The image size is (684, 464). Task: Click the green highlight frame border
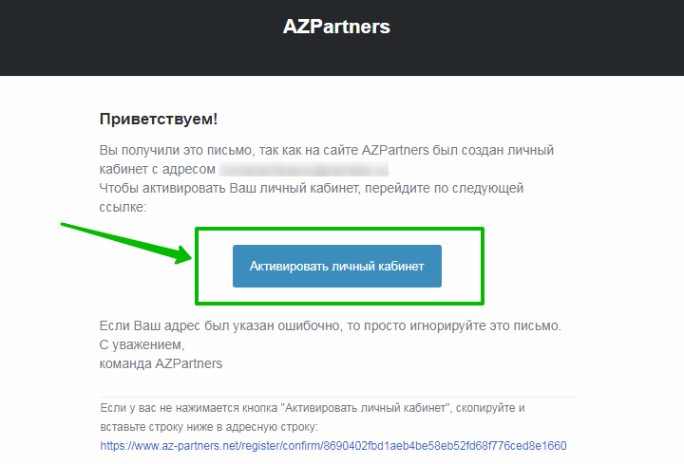pos(339,229)
